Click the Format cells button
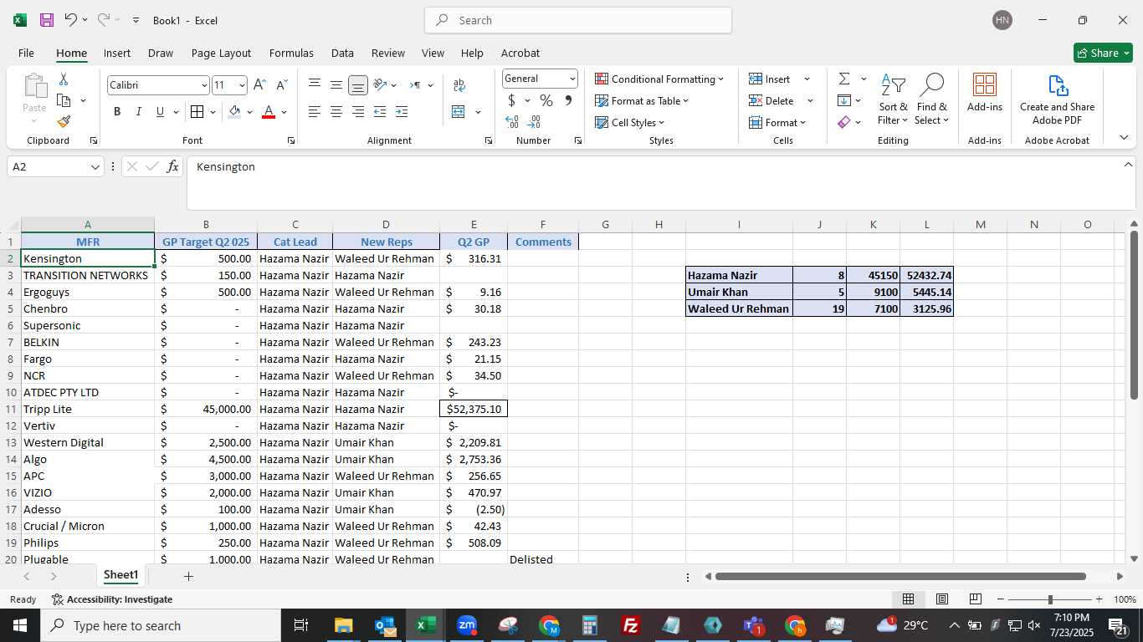This screenshot has height=642, width=1143. (778, 122)
